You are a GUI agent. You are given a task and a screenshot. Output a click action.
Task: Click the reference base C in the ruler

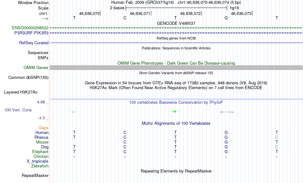point(125,18)
